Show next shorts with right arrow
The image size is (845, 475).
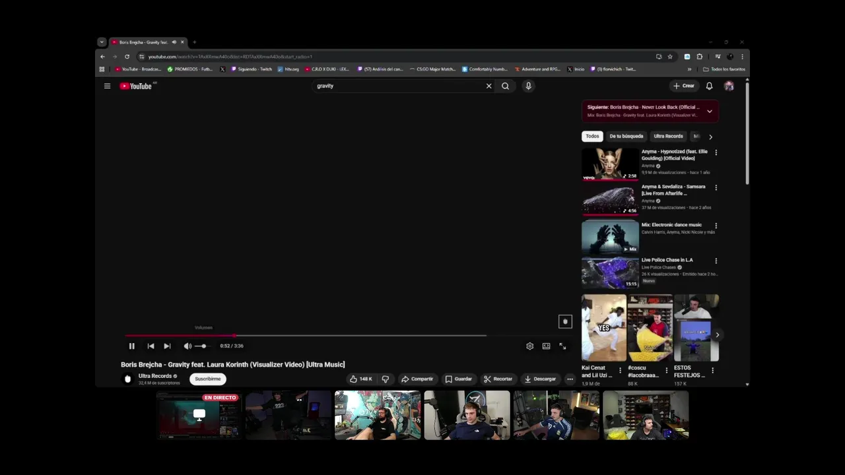[x=717, y=334]
